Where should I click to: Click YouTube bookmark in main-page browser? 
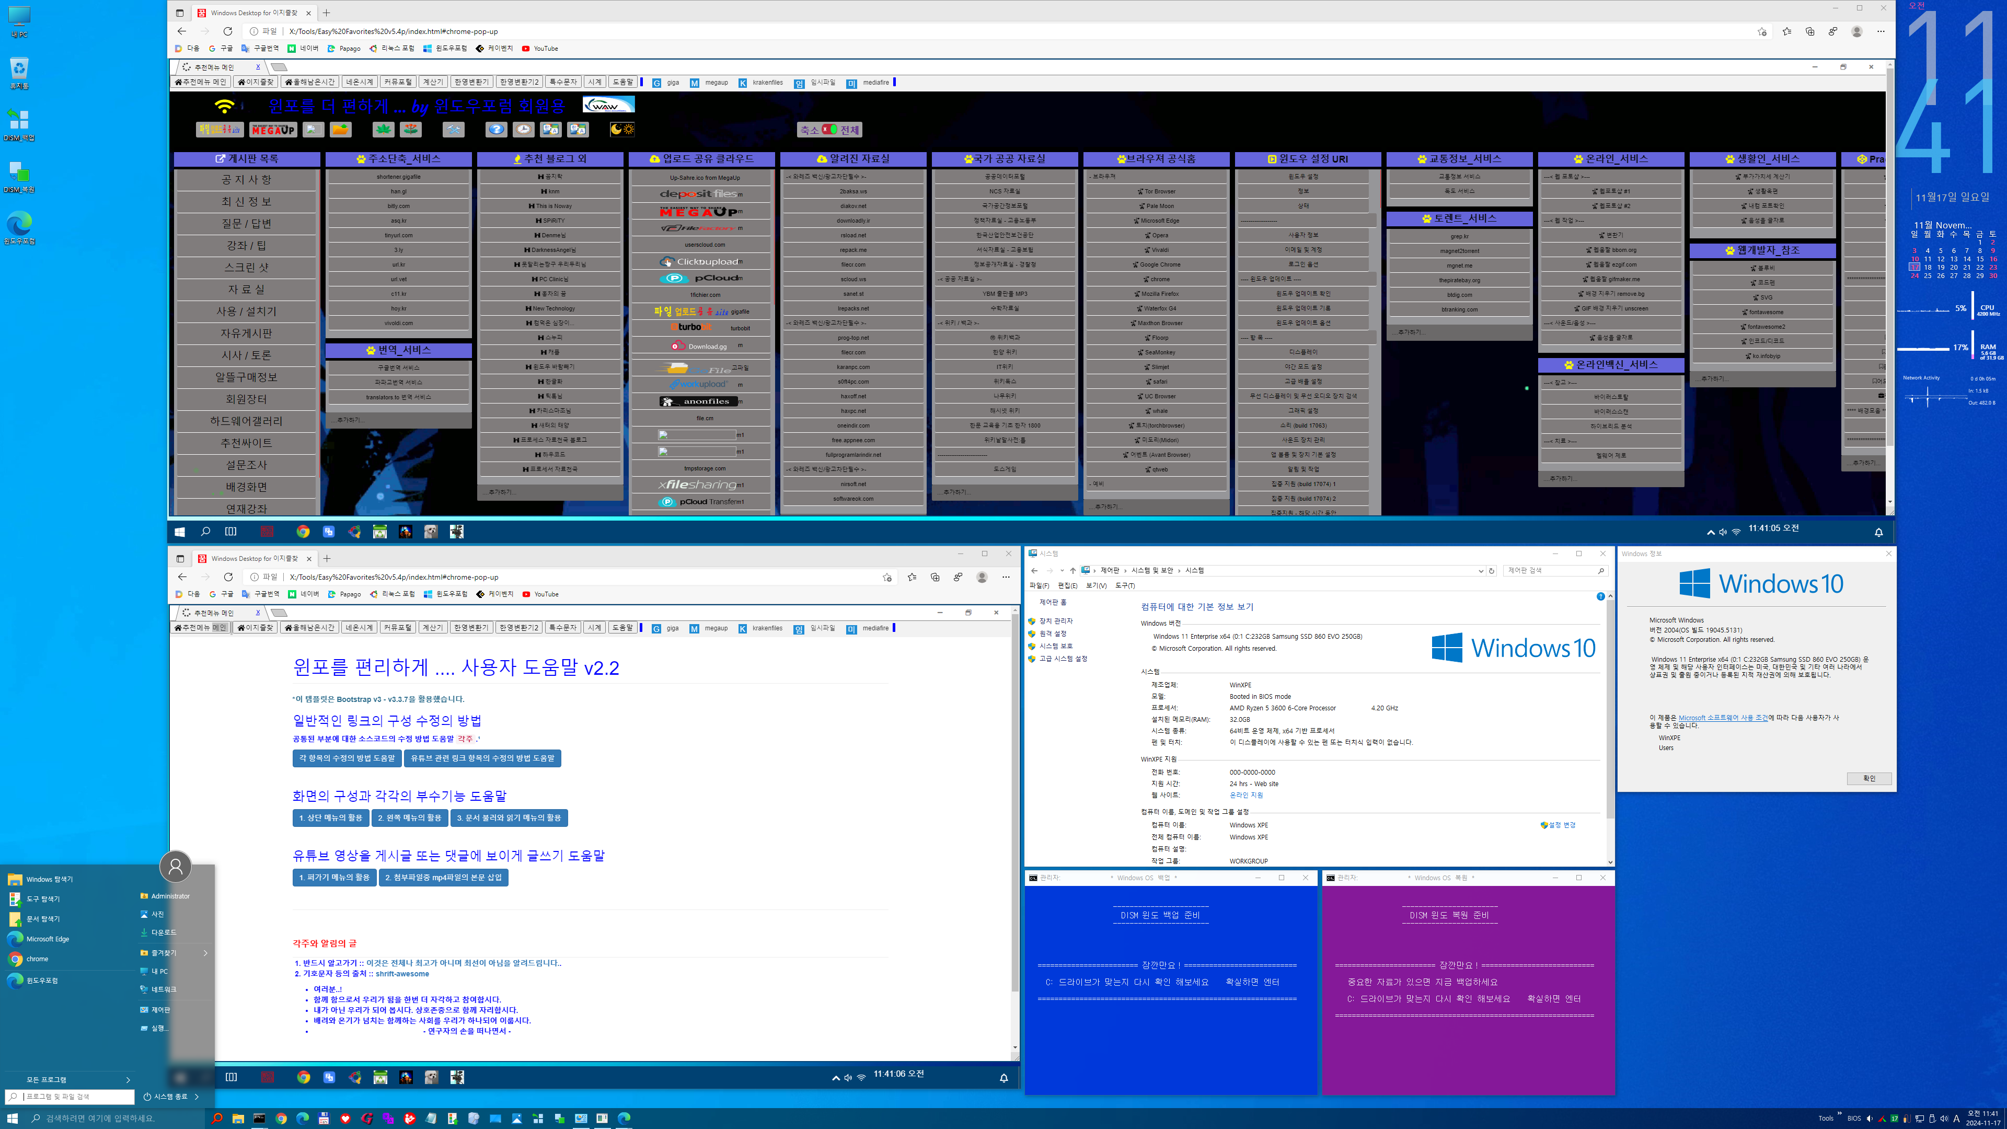(540, 48)
